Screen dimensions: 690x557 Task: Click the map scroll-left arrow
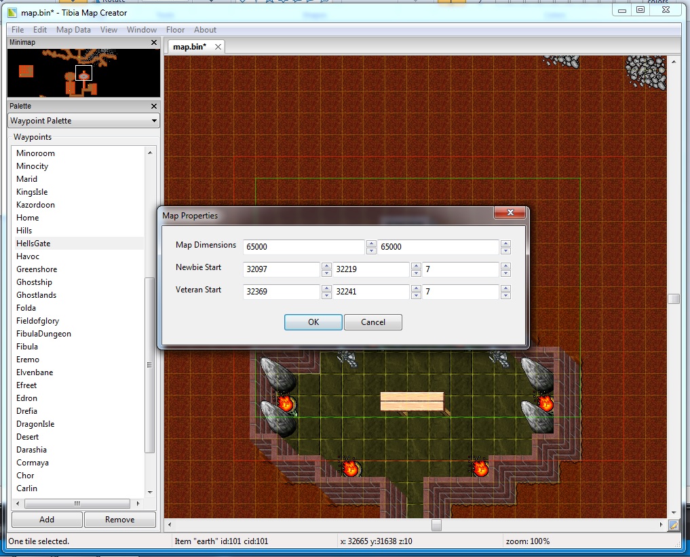[x=170, y=525]
